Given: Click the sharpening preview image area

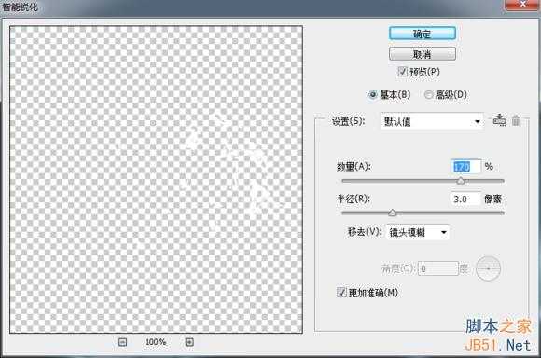Looking at the screenshot, I should coord(157,179).
